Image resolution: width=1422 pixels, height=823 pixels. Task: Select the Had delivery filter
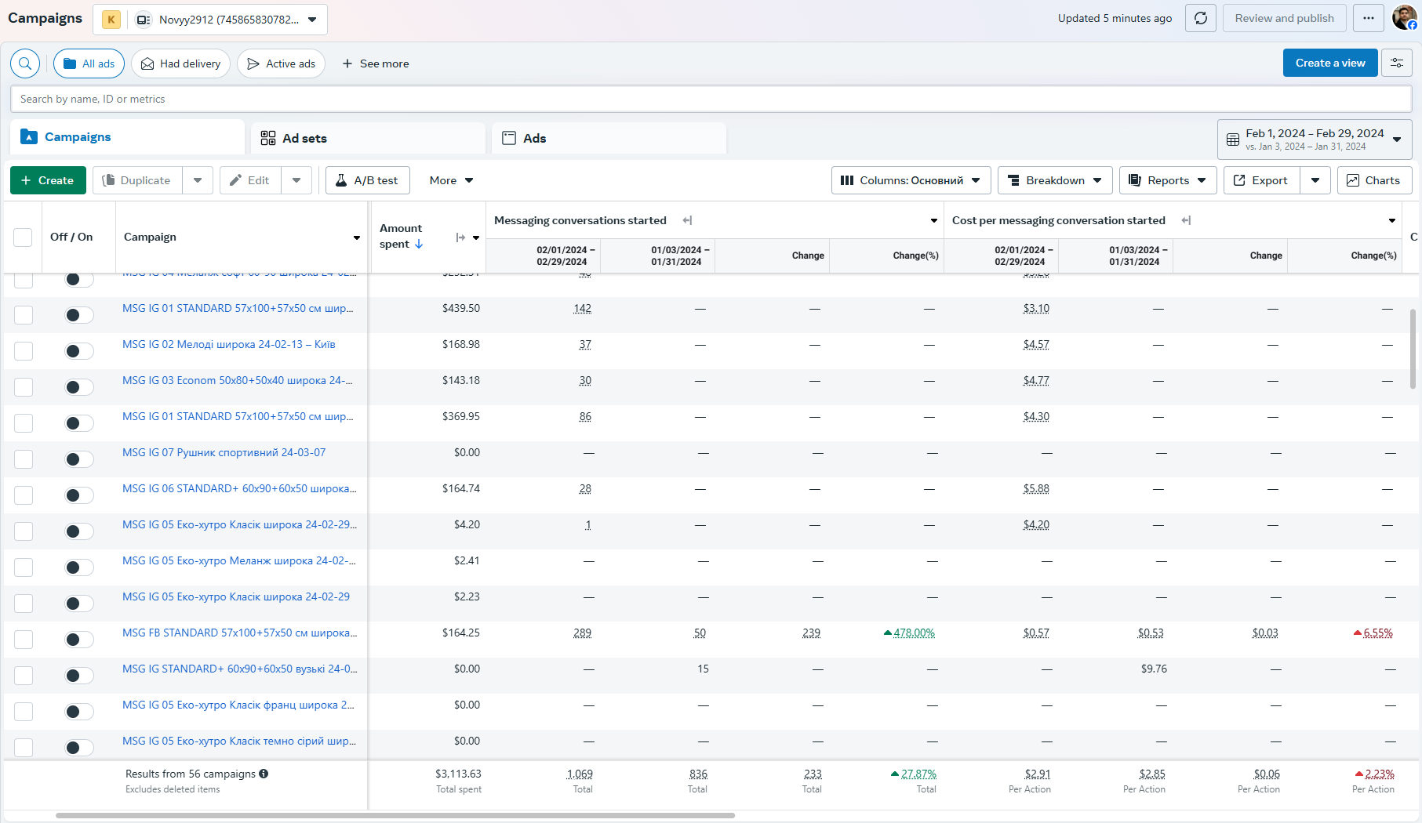coord(180,63)
